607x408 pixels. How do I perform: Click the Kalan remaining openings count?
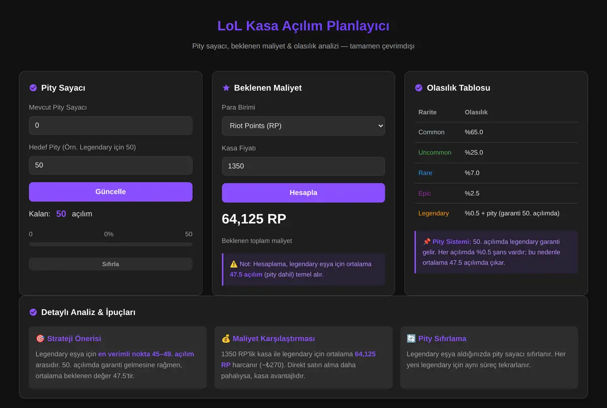coord(61,214)
